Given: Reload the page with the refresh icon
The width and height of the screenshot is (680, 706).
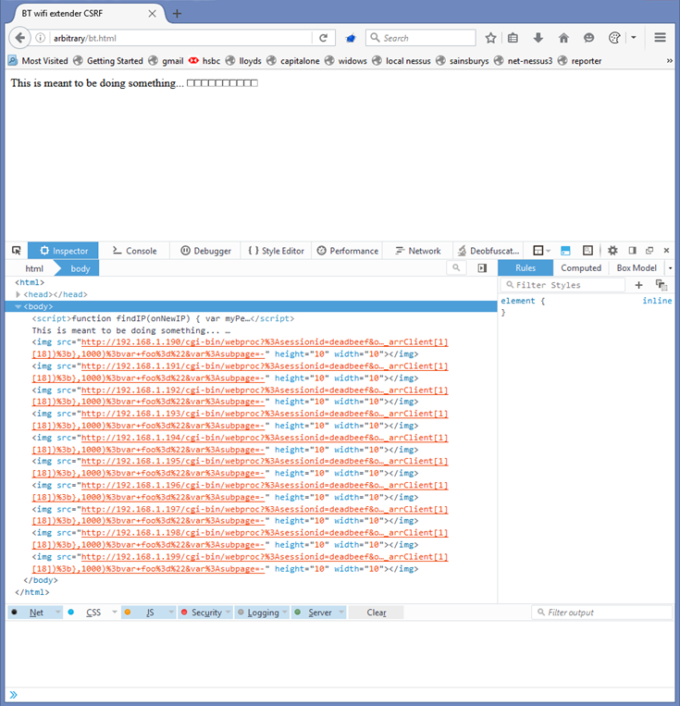Looking at the screenshot, I should coord(323,38).
